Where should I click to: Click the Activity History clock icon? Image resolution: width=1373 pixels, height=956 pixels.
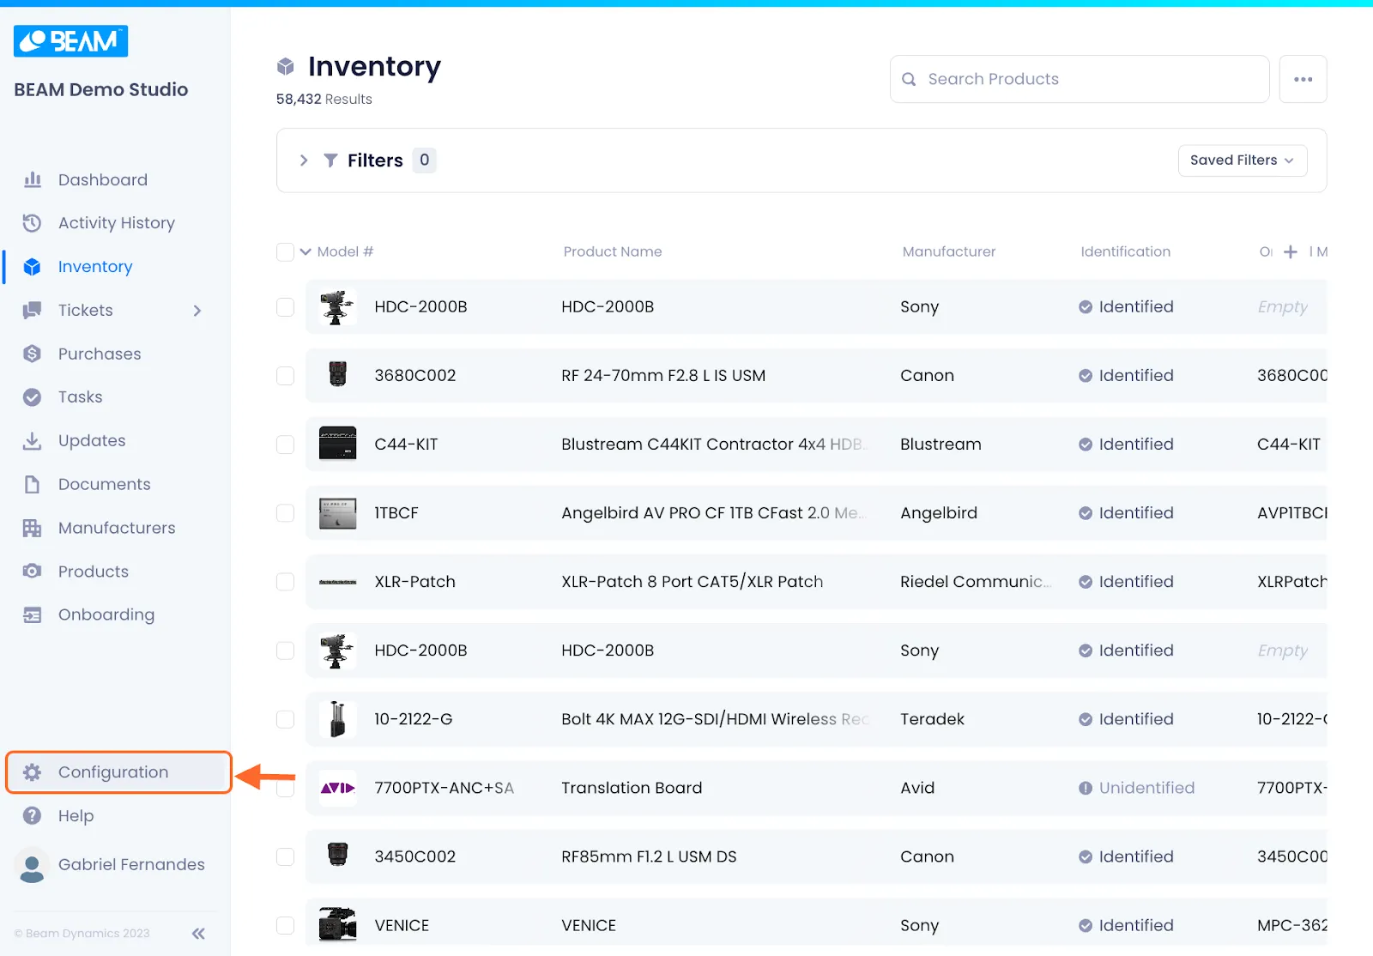point(33,223)
